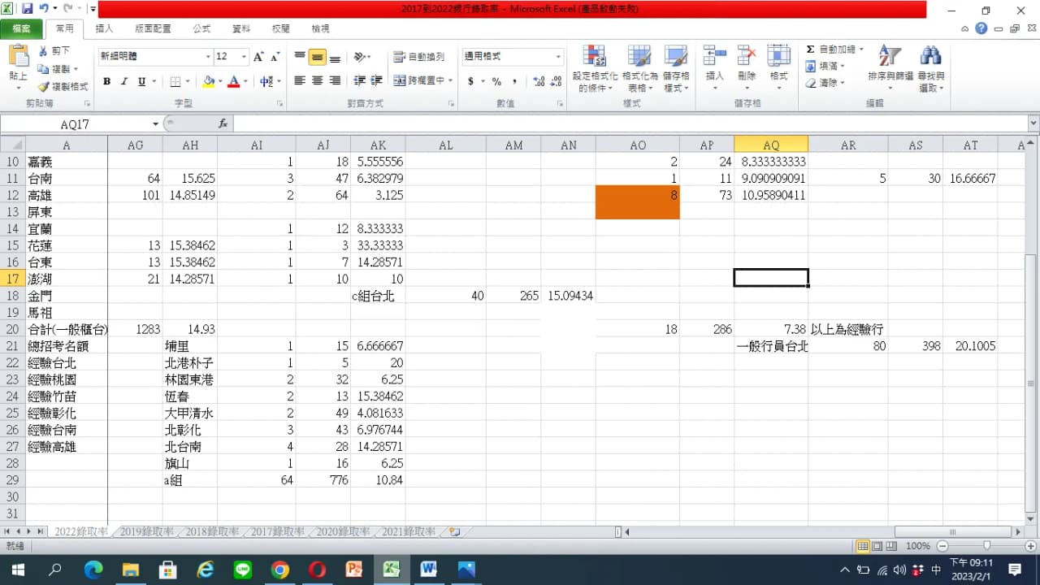
Task: Open the borders dropdown arrow
Action: pyautogui.click(x=188, y=81)
